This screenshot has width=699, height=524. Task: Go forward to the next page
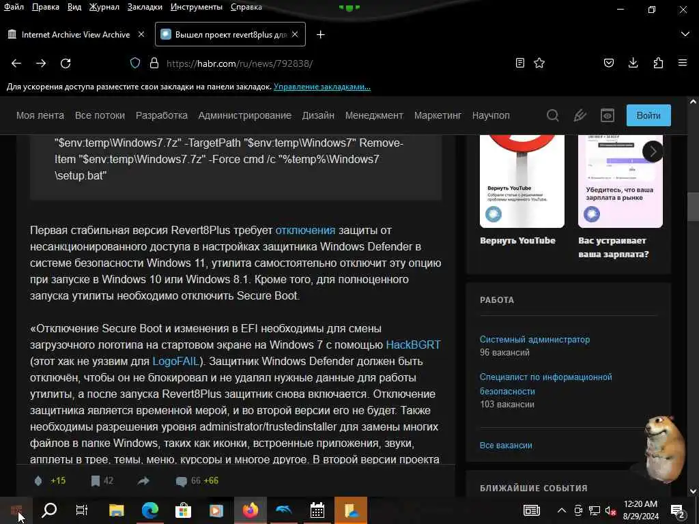click(x=41, y=63)
